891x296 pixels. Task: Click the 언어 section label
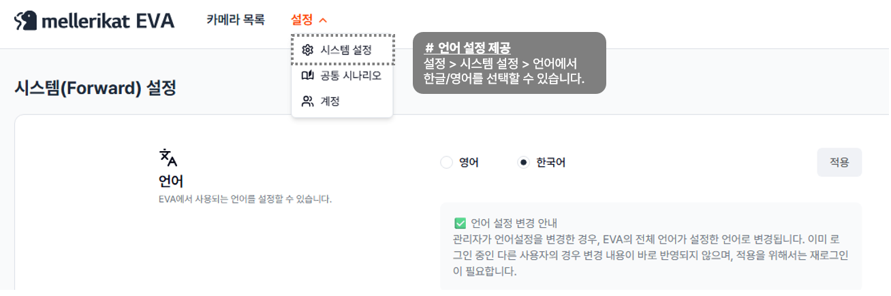[171, 181]
